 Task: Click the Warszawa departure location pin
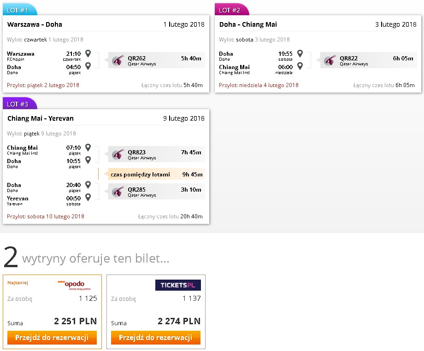pyautogui.click(x=88, y=53)
